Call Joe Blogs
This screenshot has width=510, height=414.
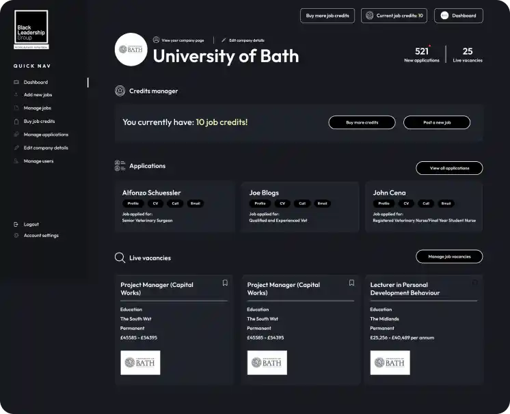(302, 204)
